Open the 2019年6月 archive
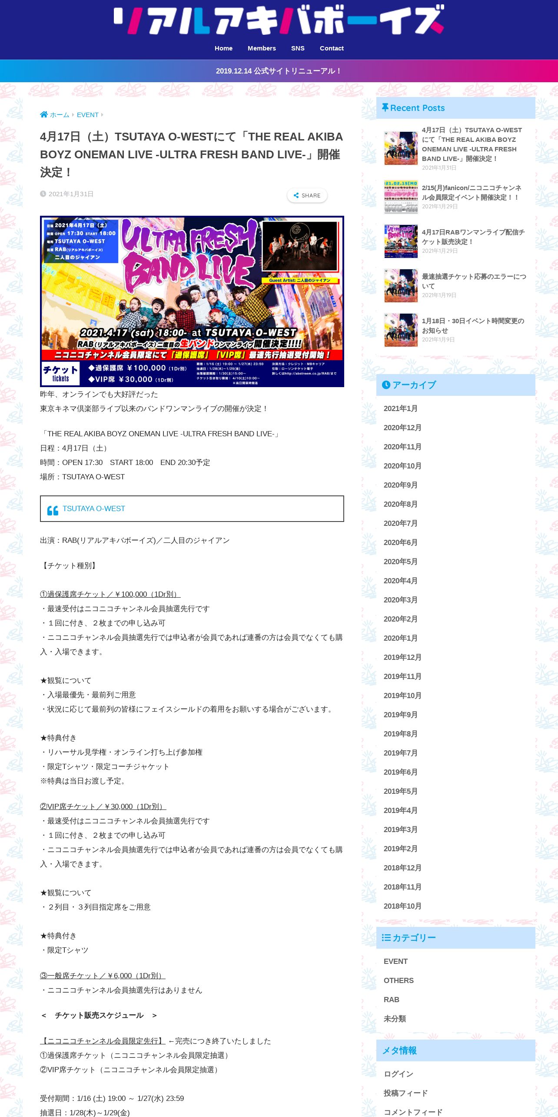 pos(400,772)
